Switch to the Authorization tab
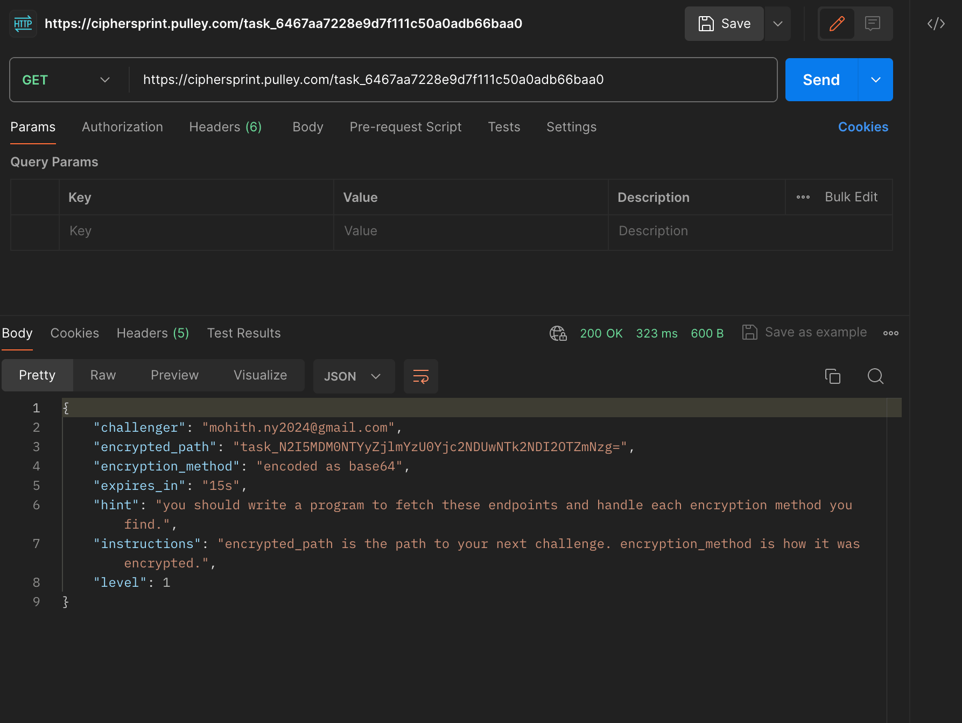This screenshot has width=962, height=723. coord(122,127)
